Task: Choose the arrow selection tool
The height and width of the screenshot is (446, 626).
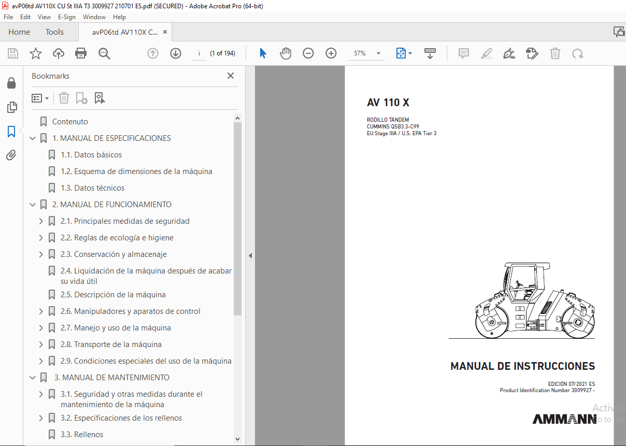Action: [x=263, y=53]
